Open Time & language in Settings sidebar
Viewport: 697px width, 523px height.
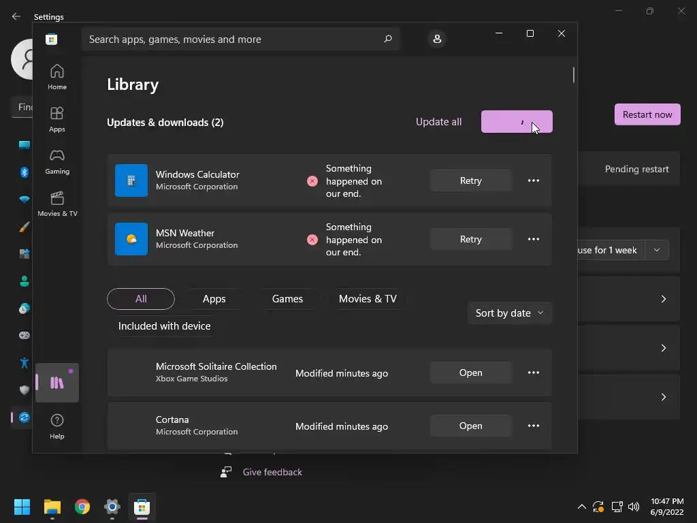(25, 308)
